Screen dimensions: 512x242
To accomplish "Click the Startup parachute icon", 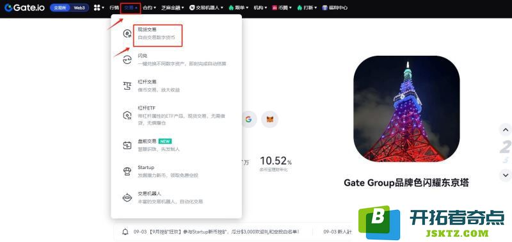I will tap(127, 172).
